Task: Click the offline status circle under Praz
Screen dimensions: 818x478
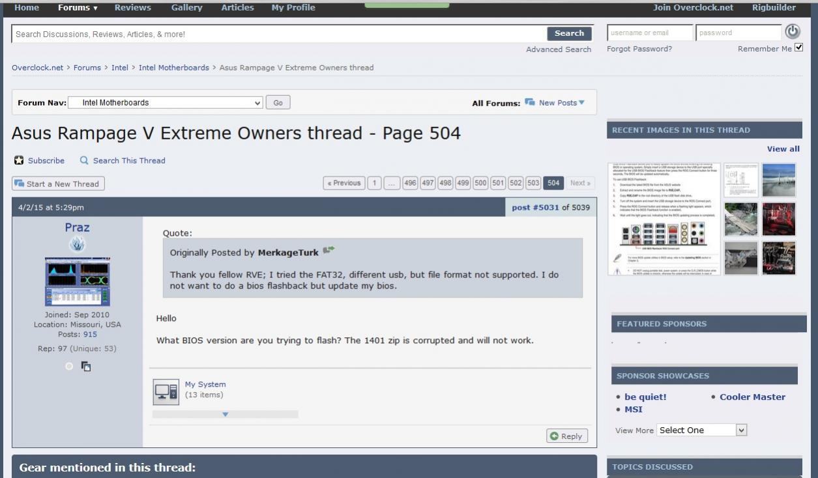Action: tap(69, 367)
